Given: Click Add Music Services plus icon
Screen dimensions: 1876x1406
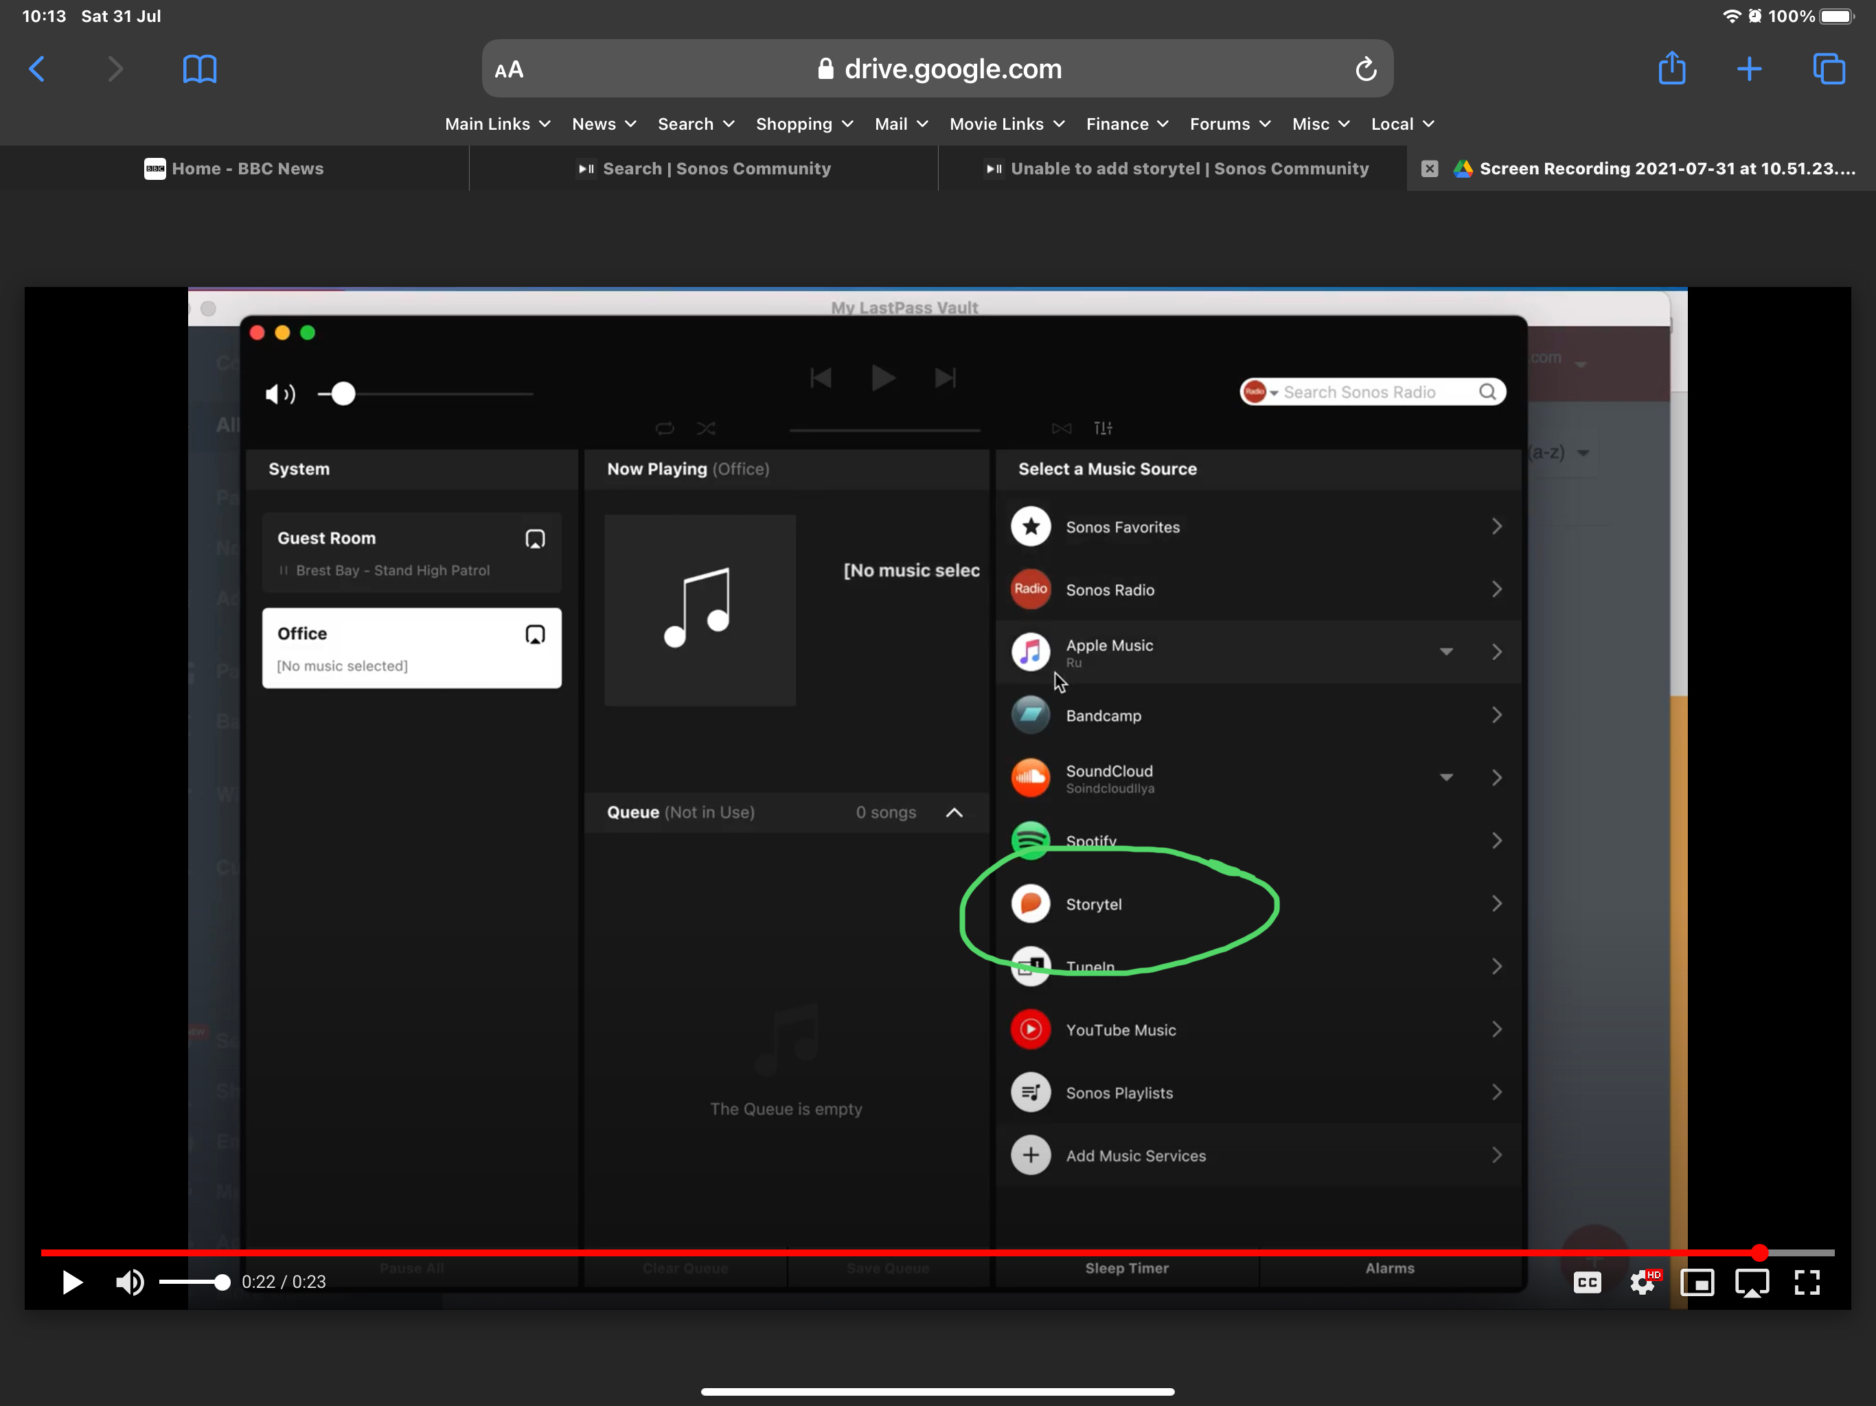Looking at the screenshot, I should [x=1031, y=1155].
